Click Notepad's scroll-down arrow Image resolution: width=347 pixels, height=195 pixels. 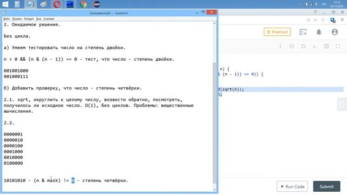(214, 189)
